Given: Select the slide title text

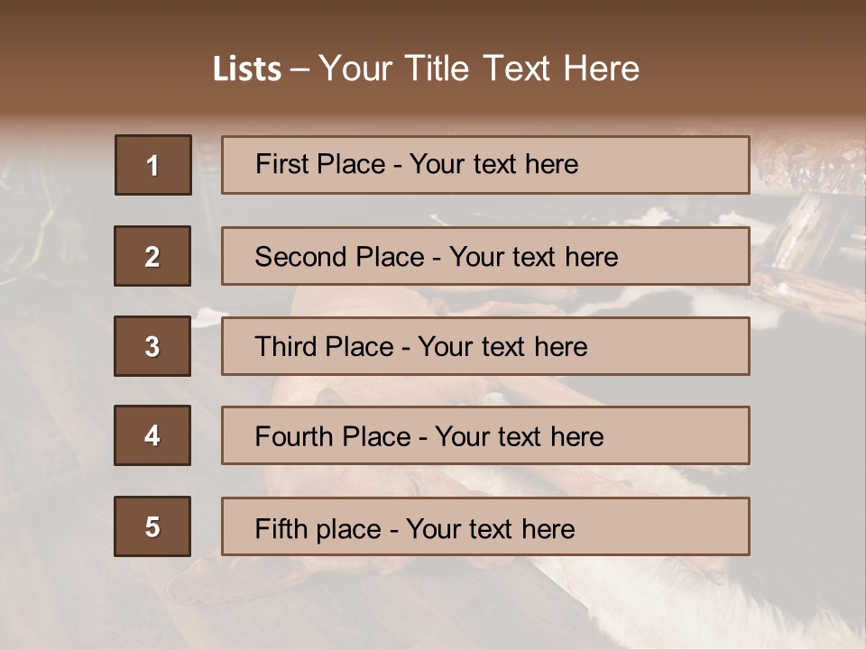Looking at the screenshot, I should 426,69.
